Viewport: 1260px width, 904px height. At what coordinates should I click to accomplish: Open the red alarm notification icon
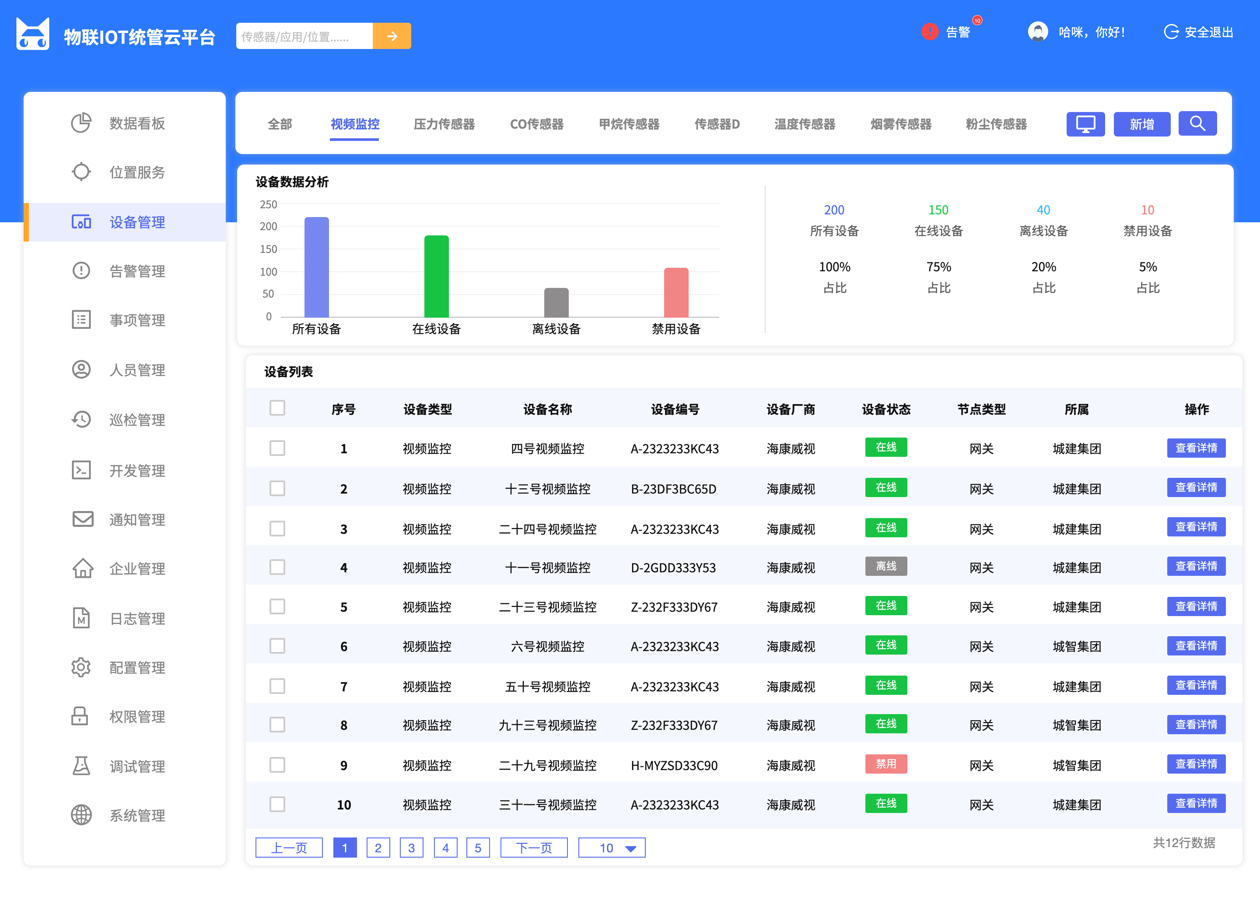pos(930,32)
